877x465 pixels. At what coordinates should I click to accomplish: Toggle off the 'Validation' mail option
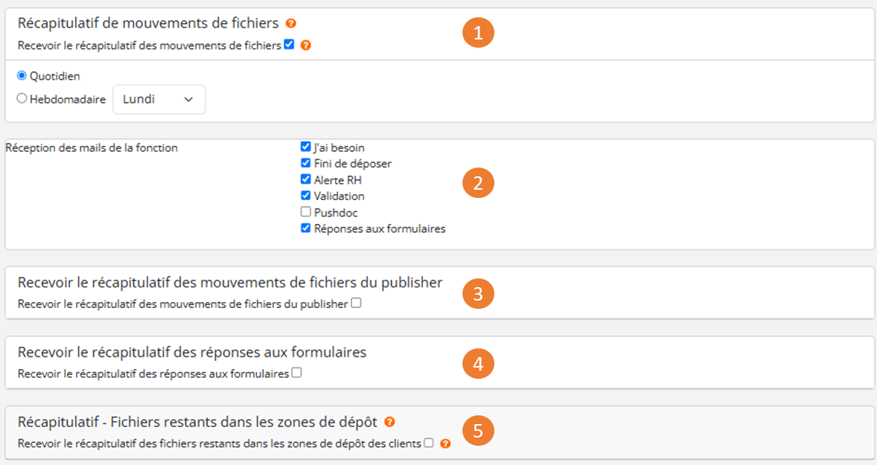(305, 195)
